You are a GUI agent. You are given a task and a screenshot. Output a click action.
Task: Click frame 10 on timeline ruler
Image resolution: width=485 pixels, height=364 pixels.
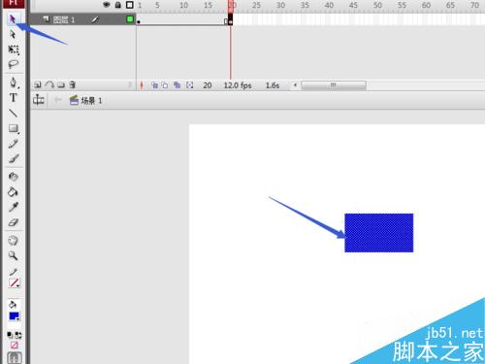pos(183,5)
